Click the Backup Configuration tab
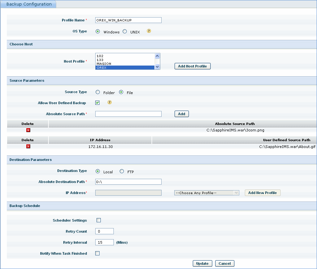The height and width of the screenshot is (269, 317). coord(29,4)
